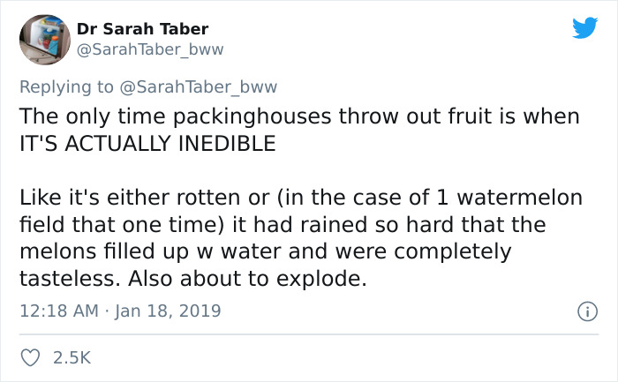The width and height of the screenshot is (618, 382).
Task: Click the word "watermelon" in the tweet
Action: click(519, 197)
